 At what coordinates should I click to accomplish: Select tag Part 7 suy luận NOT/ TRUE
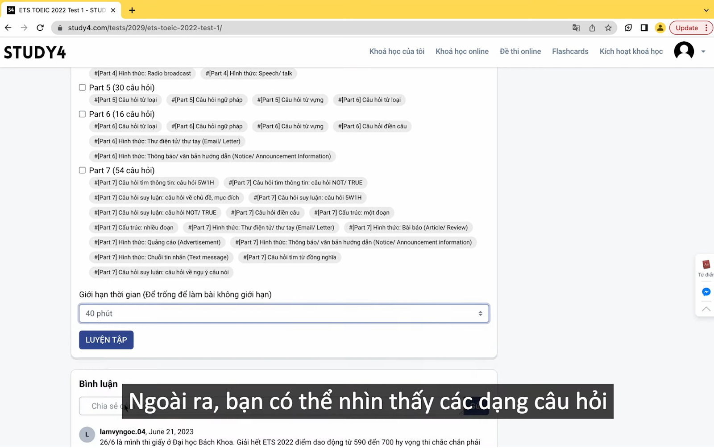[155, 212]
